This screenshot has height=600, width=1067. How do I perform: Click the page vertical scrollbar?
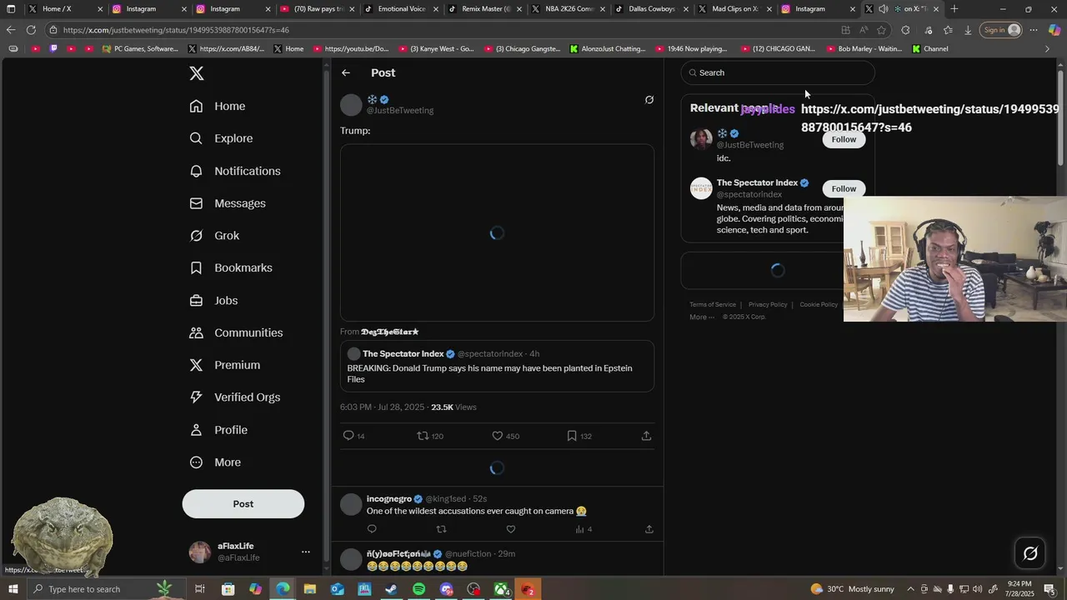(x=1060, y=117)
